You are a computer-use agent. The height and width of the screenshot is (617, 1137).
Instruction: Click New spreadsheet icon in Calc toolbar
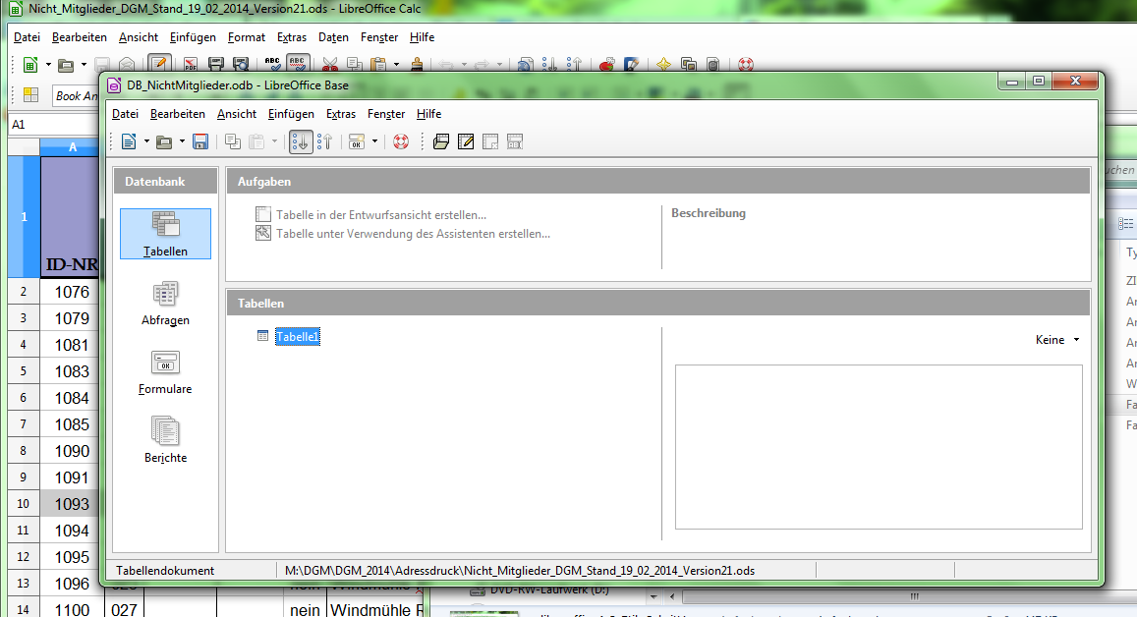tap(30, 65)
